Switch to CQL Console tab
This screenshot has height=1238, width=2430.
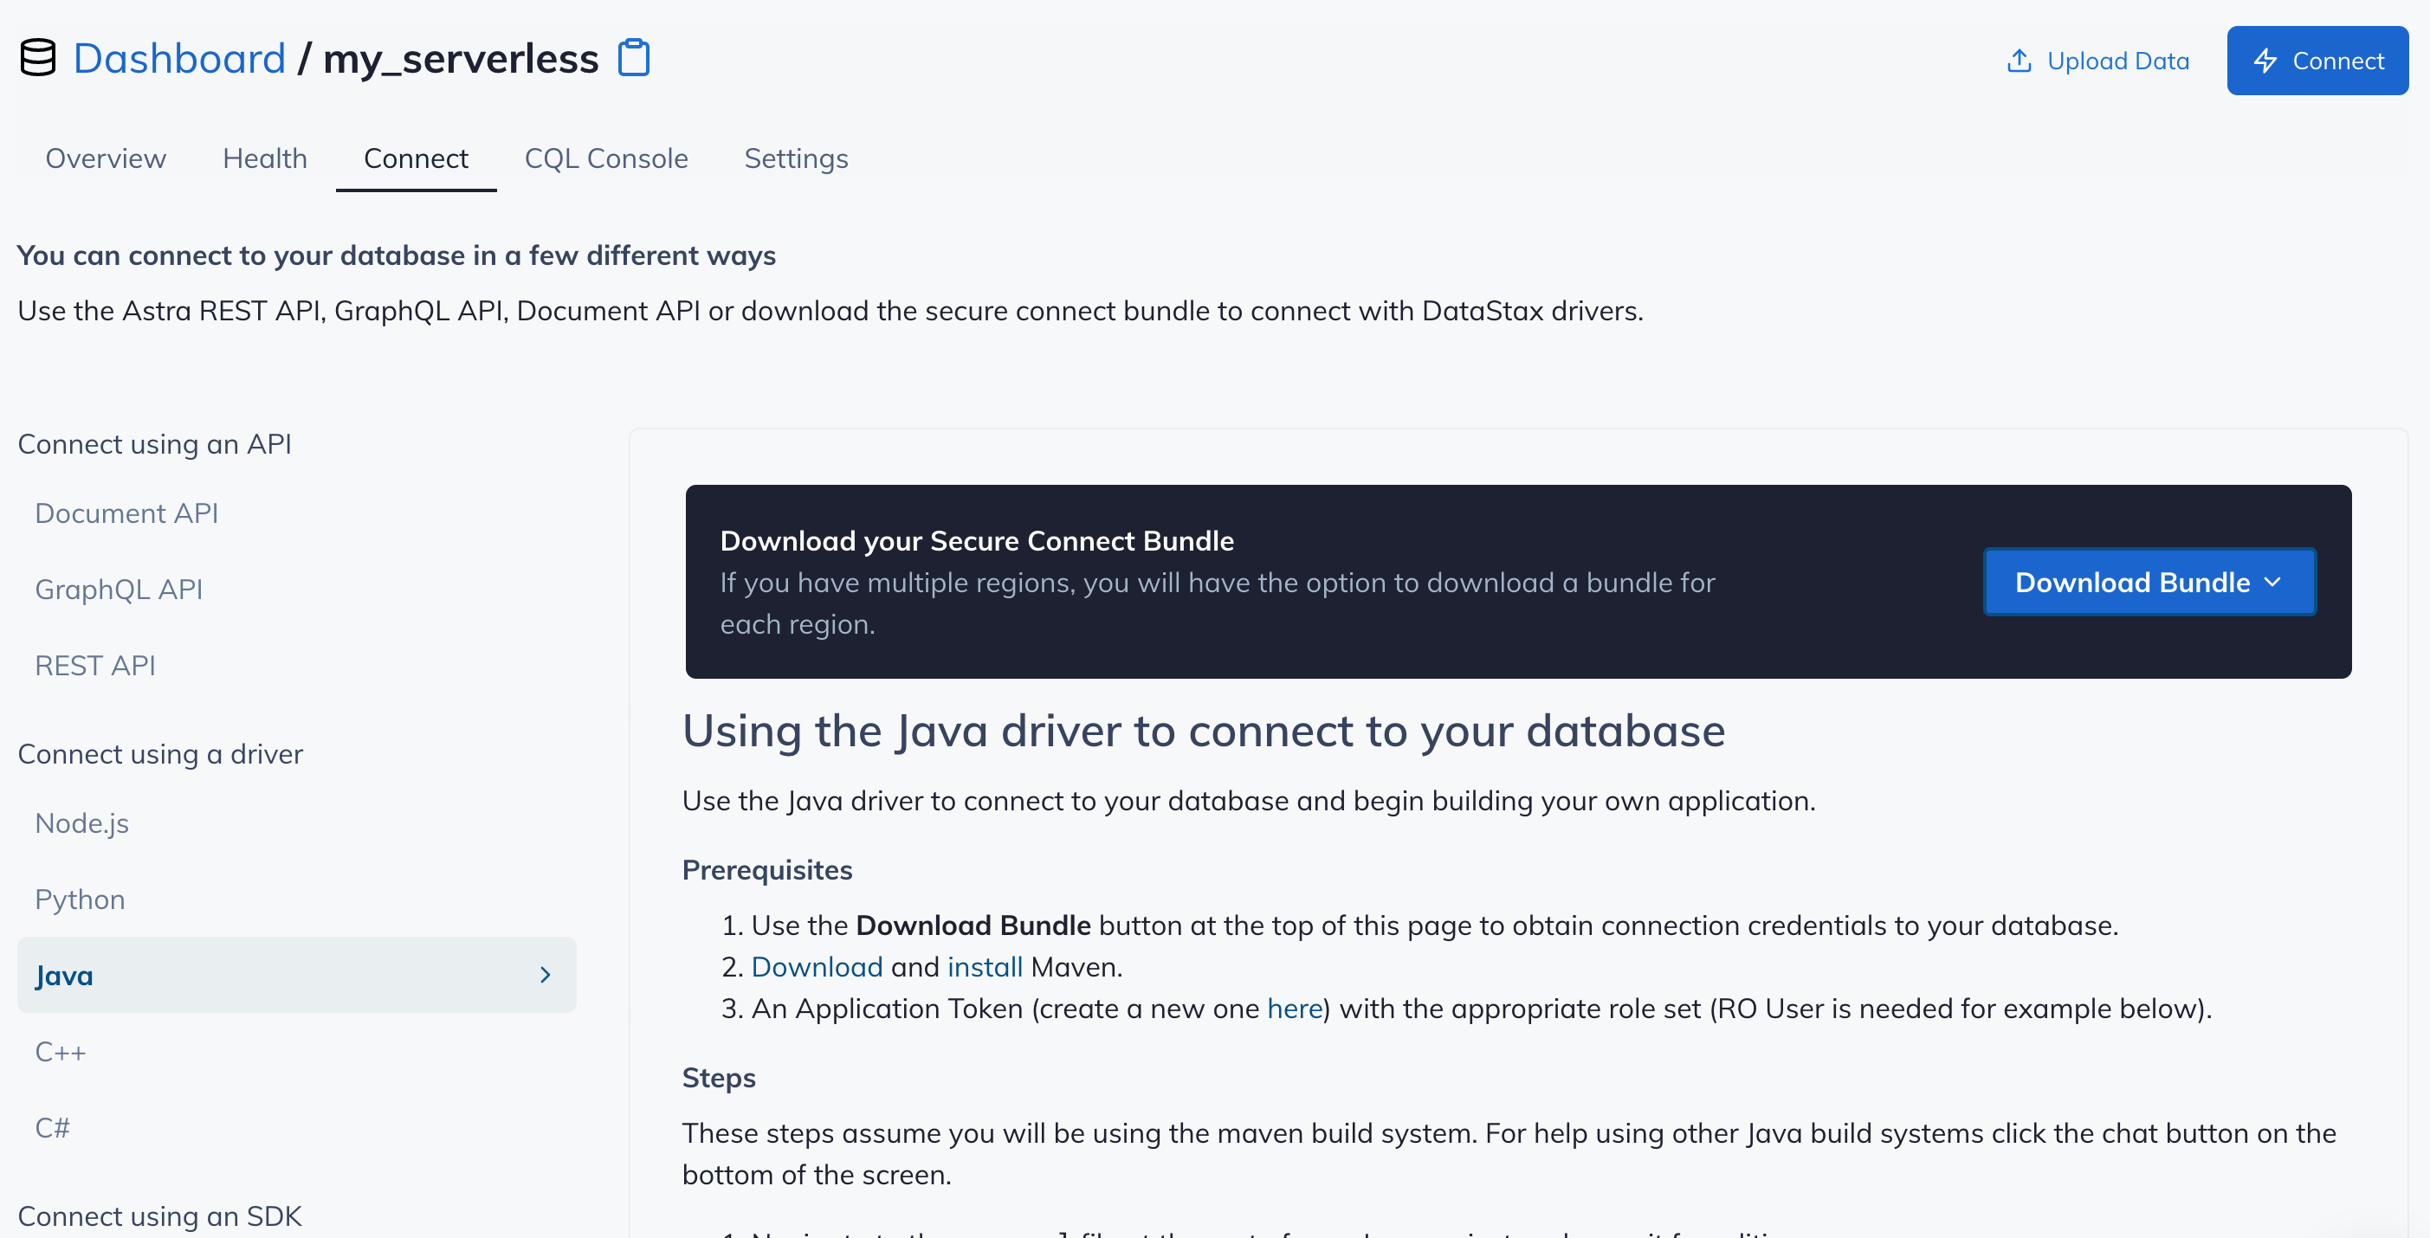point(605,158)
